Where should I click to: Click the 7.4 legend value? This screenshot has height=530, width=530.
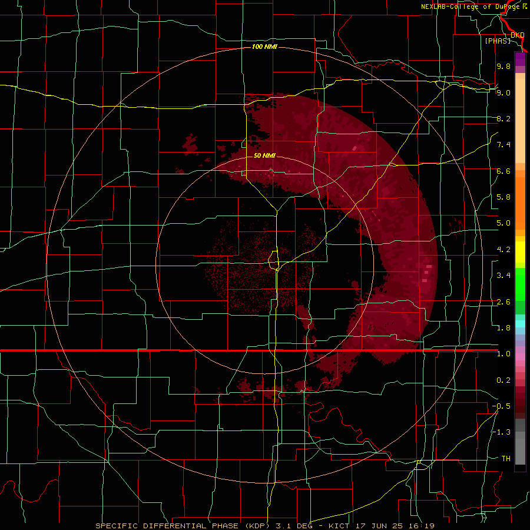click(503, 145)
